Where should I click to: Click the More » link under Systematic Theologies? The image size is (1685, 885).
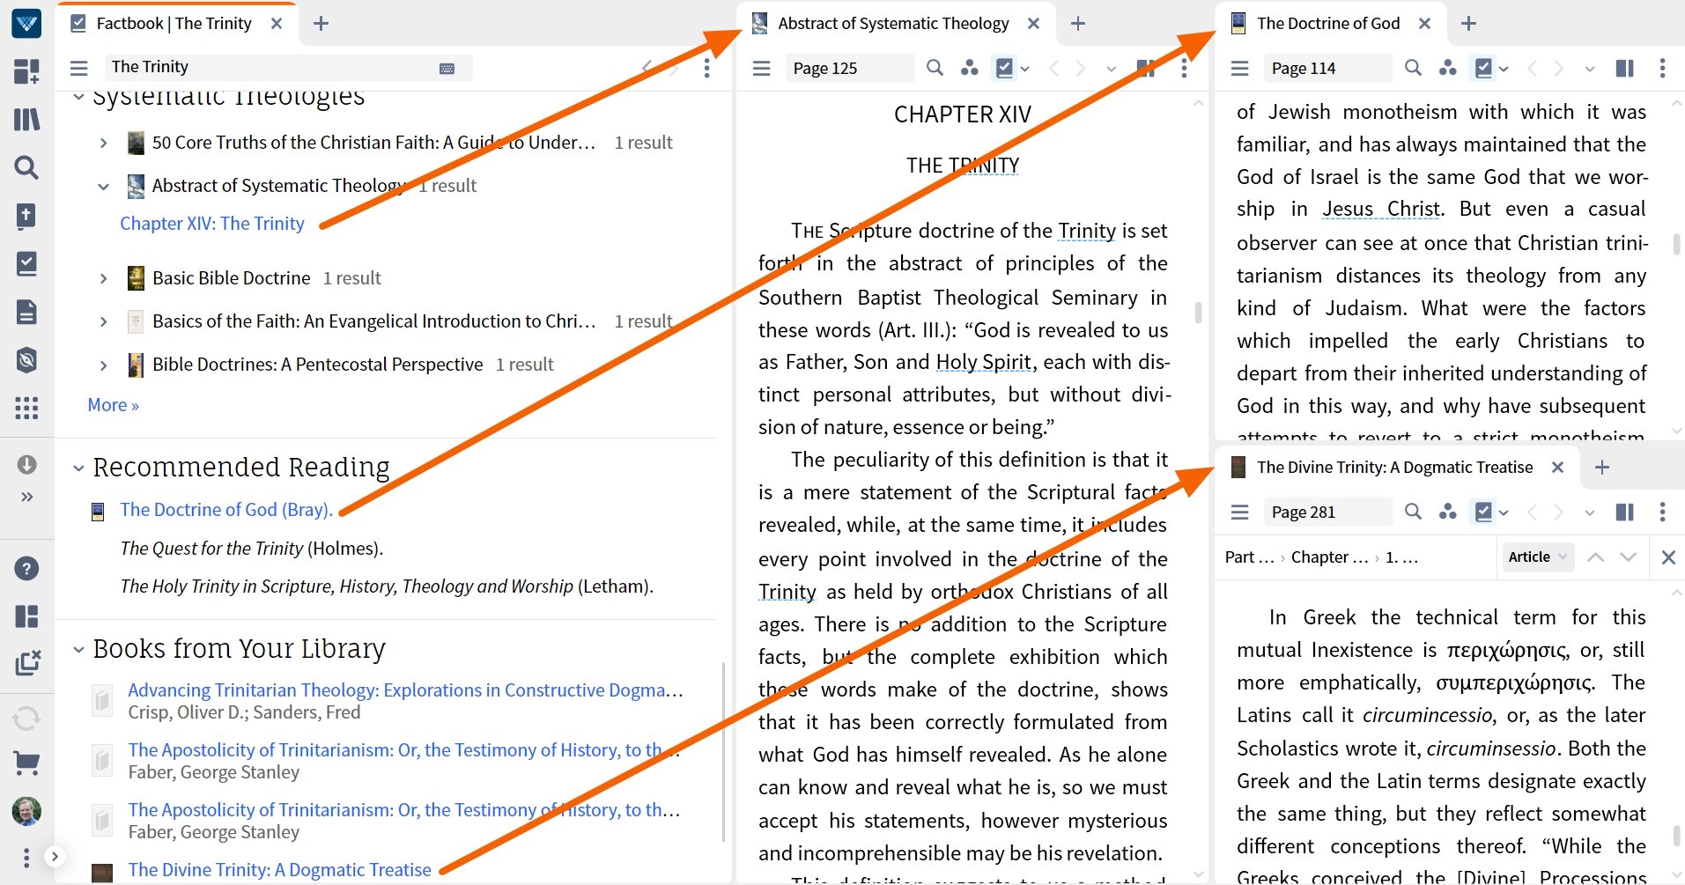(113, 405)
